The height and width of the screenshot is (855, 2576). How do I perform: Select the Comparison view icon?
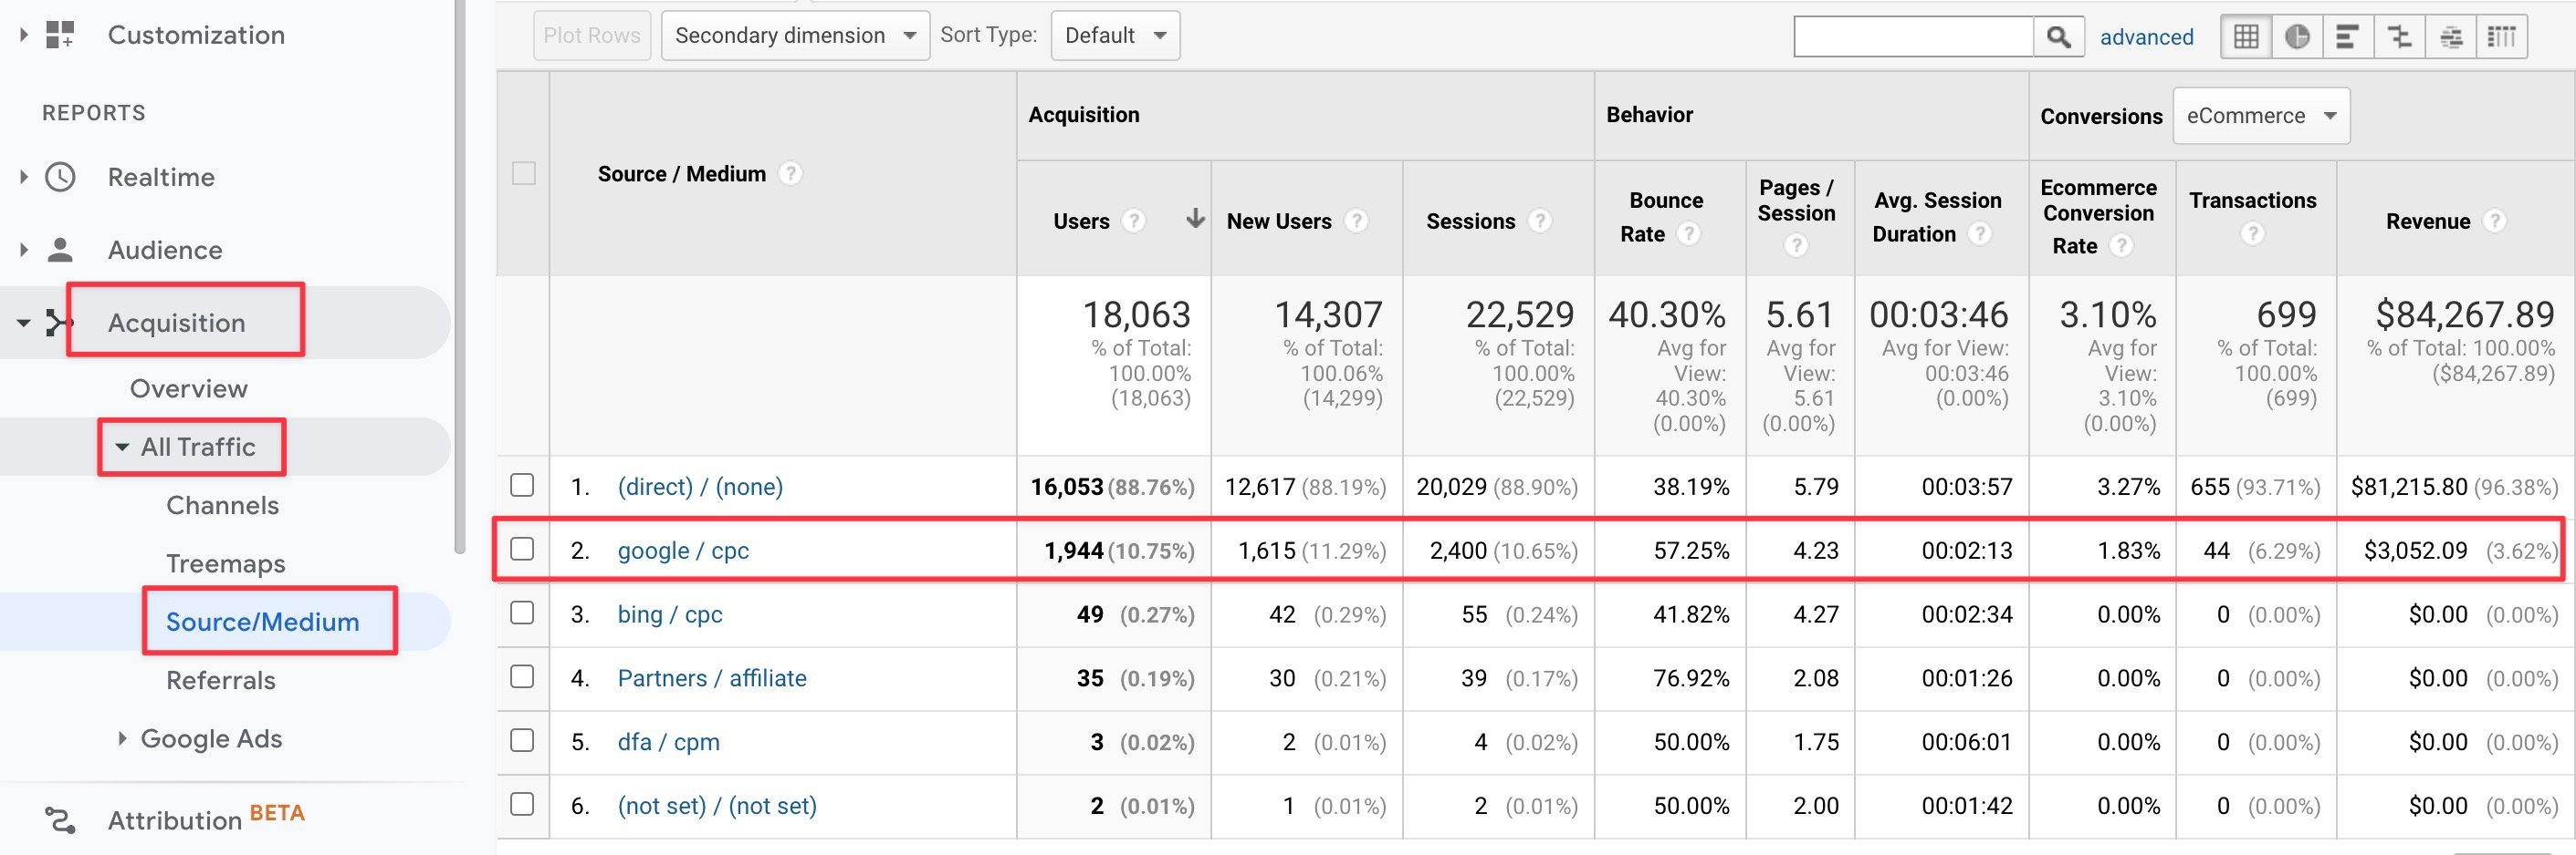(x=2399, y=37)
